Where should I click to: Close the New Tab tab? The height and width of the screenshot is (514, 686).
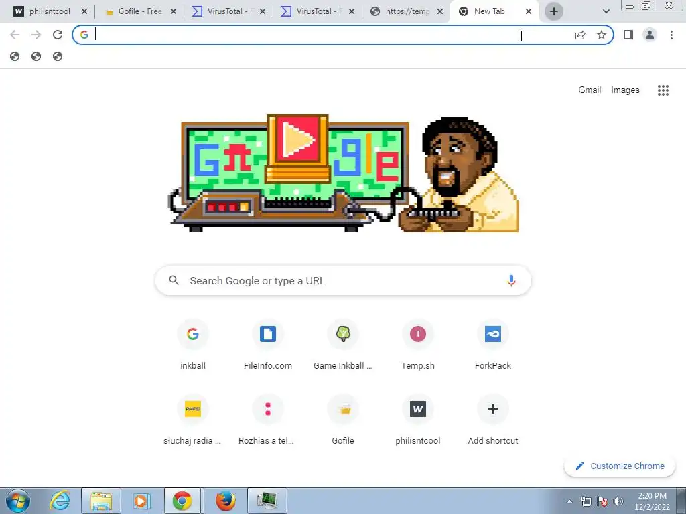(x=529, y=12)
